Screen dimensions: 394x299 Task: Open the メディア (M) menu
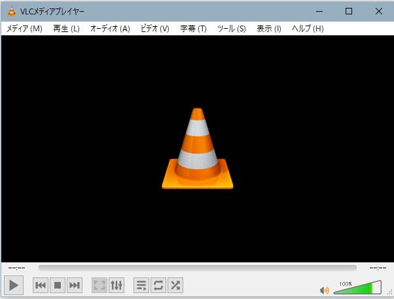[24, 29]
